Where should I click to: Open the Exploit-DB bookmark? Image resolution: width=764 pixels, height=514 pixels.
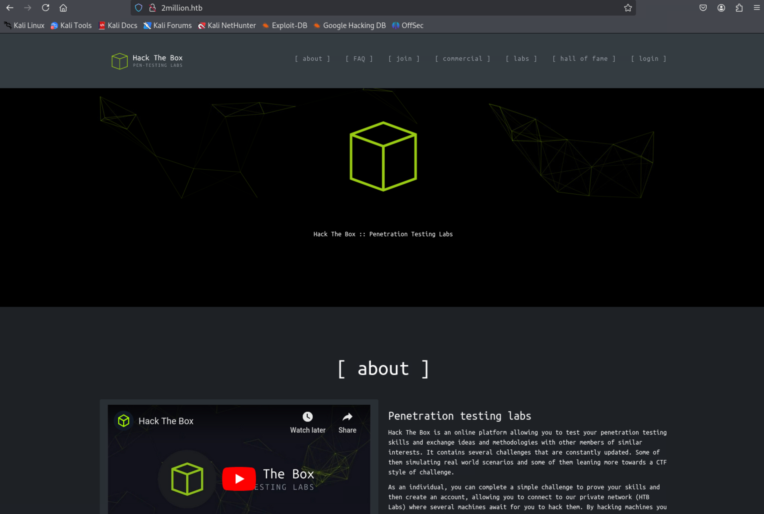point(285,26)
